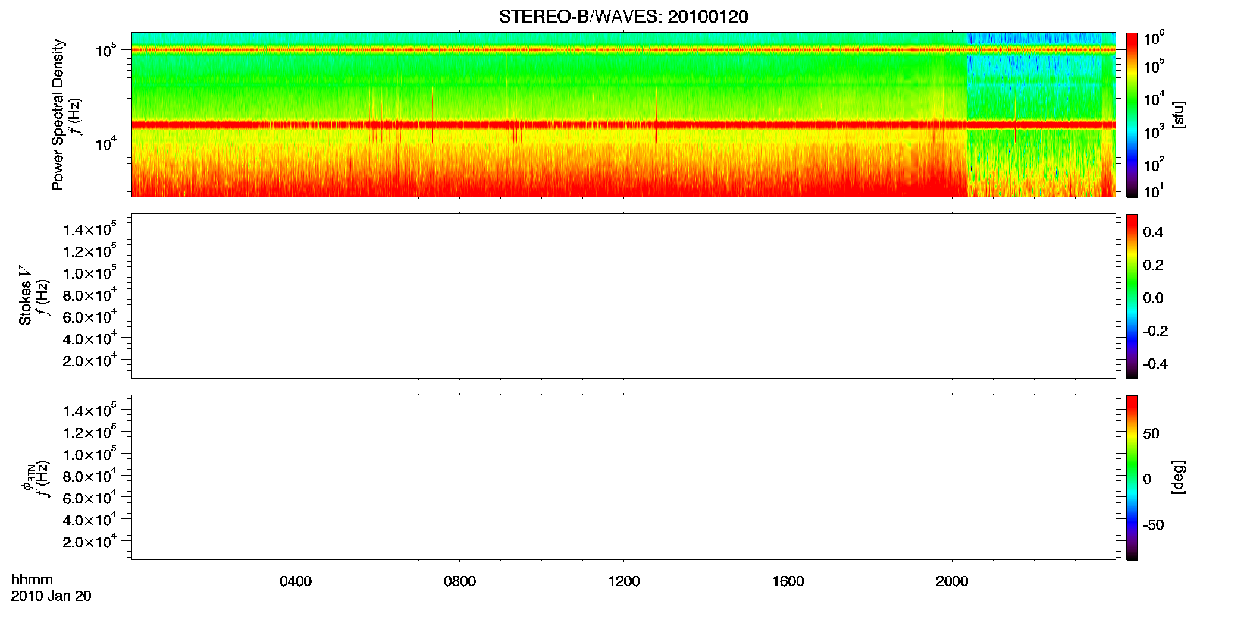Click the 8.0×10^4 tick on φ RTN axis
The width and height of the screenshot is (1247, 642).
coord(90,476)
